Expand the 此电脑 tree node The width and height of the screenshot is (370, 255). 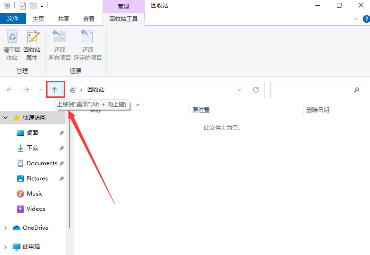coord(5,247)
